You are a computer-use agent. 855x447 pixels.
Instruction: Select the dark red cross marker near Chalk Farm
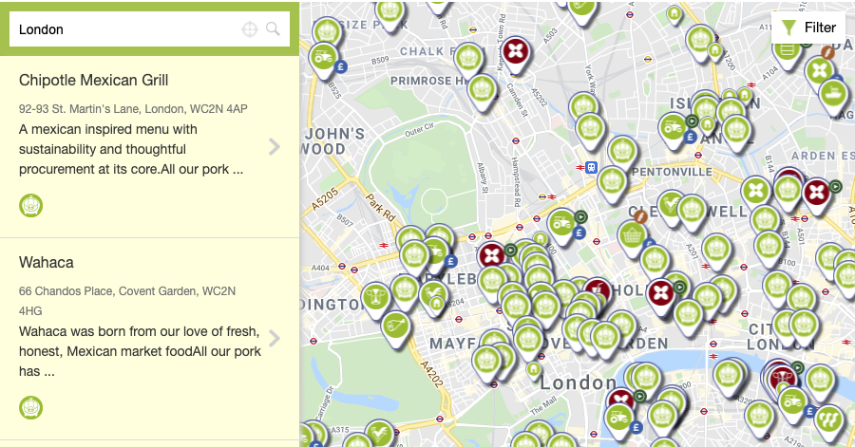pos(515,50)
